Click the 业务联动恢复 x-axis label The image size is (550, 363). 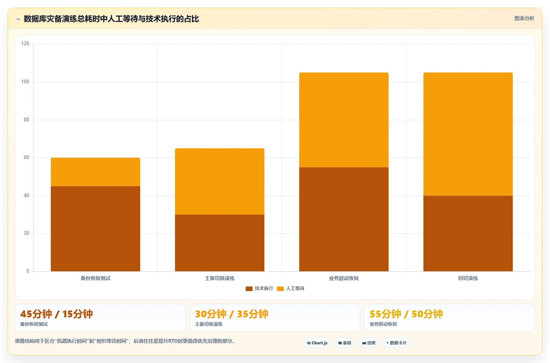[x=344, y=279]
